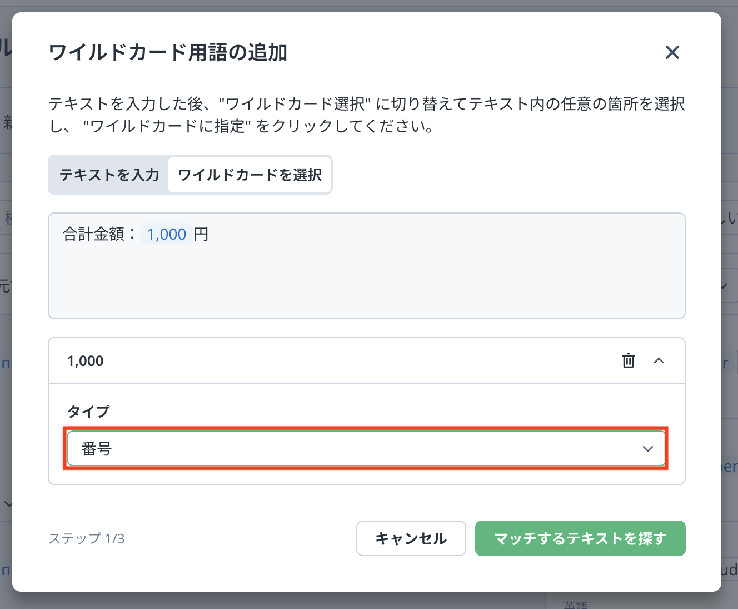The width and height of the screenshot is (738, 609).
Task: Click the empty space inside the text box
Action: (367, 284)
